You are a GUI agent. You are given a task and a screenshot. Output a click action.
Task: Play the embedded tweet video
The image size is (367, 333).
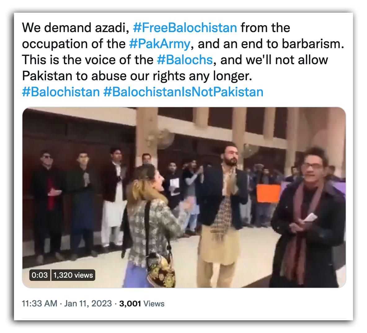click(184, 198)
